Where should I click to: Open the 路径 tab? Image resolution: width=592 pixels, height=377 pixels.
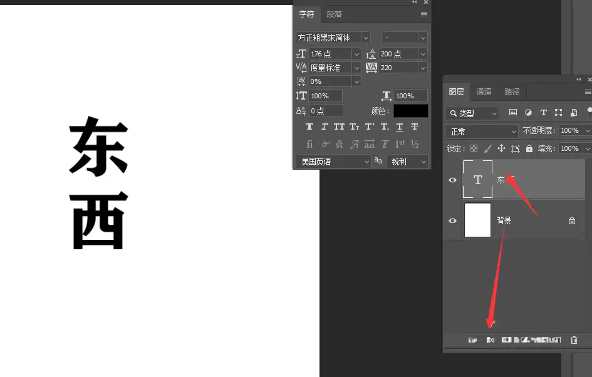512,91
